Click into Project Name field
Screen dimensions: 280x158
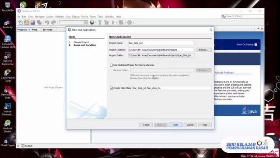161,43
